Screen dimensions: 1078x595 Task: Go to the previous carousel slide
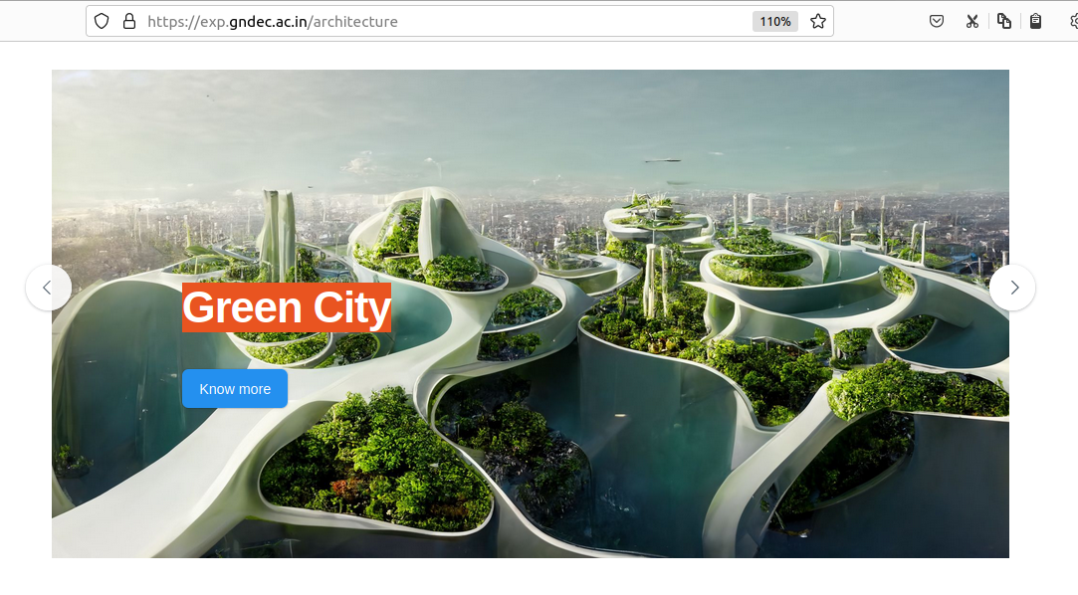click(x=48, y=288)
